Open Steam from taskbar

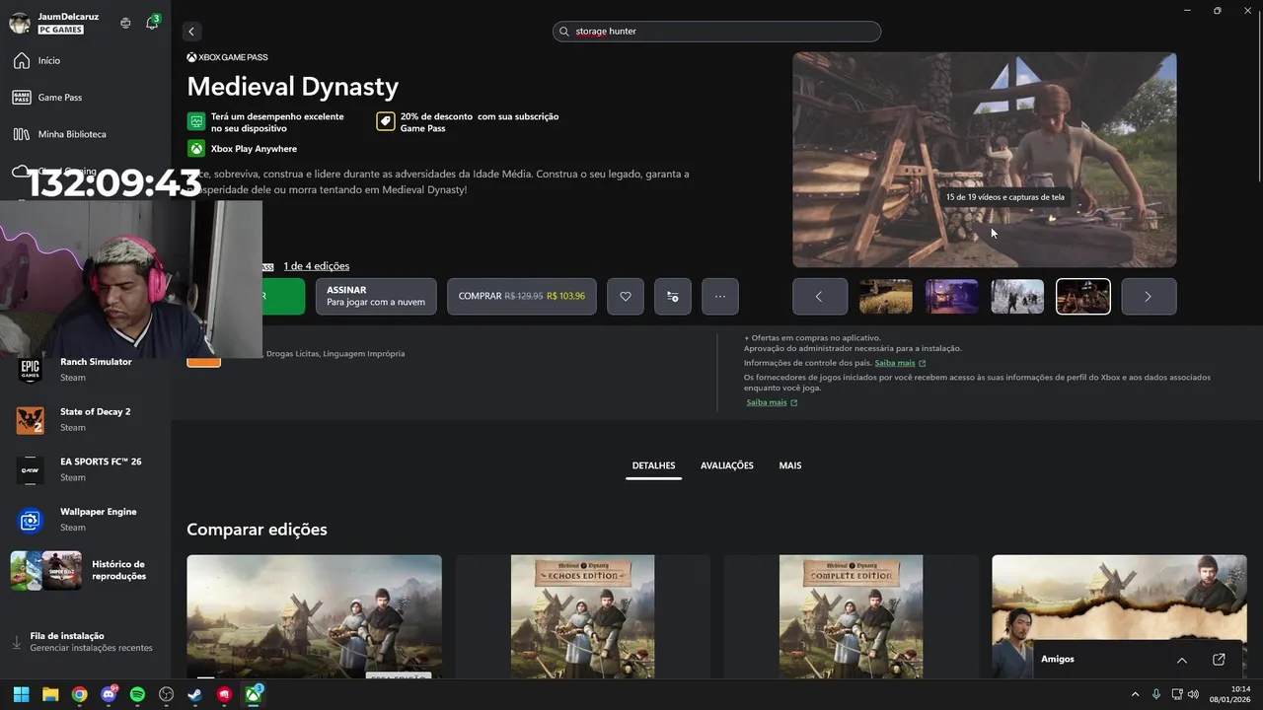pyautogui.click(x=195, y=694)
